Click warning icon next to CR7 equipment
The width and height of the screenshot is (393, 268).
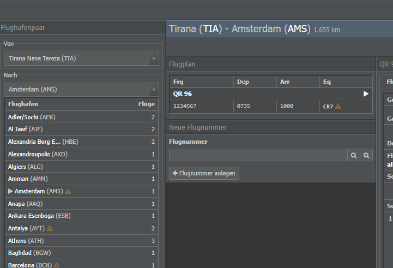coord(338,106)
